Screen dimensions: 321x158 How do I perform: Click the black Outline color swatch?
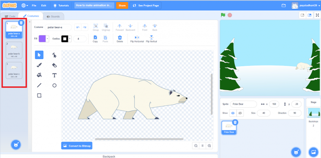tap(65, 39)
